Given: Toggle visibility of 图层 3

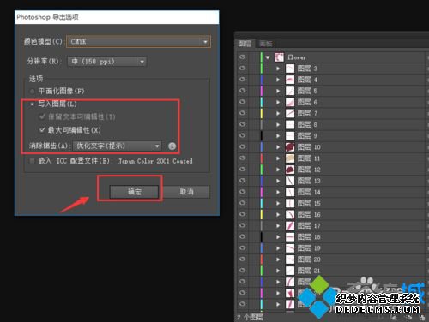Looking at the screenshot, I should pyautogui.click(x=242, y=69).
